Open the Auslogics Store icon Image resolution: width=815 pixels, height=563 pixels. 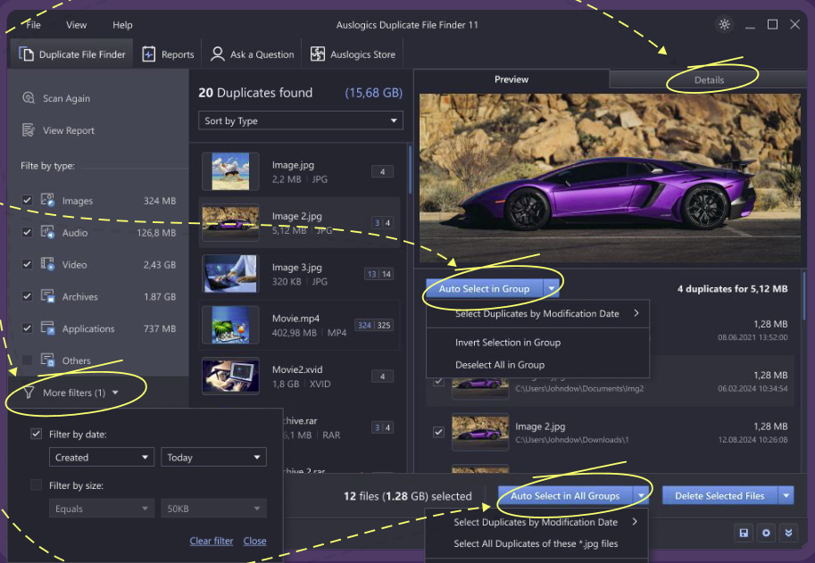click(x=318, y=54)
